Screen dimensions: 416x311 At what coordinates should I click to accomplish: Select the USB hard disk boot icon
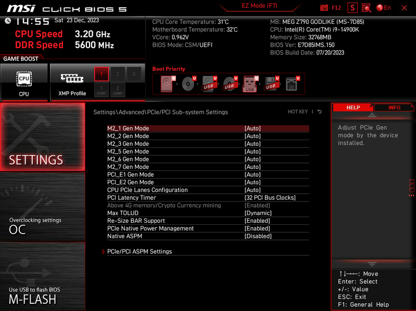209,84
